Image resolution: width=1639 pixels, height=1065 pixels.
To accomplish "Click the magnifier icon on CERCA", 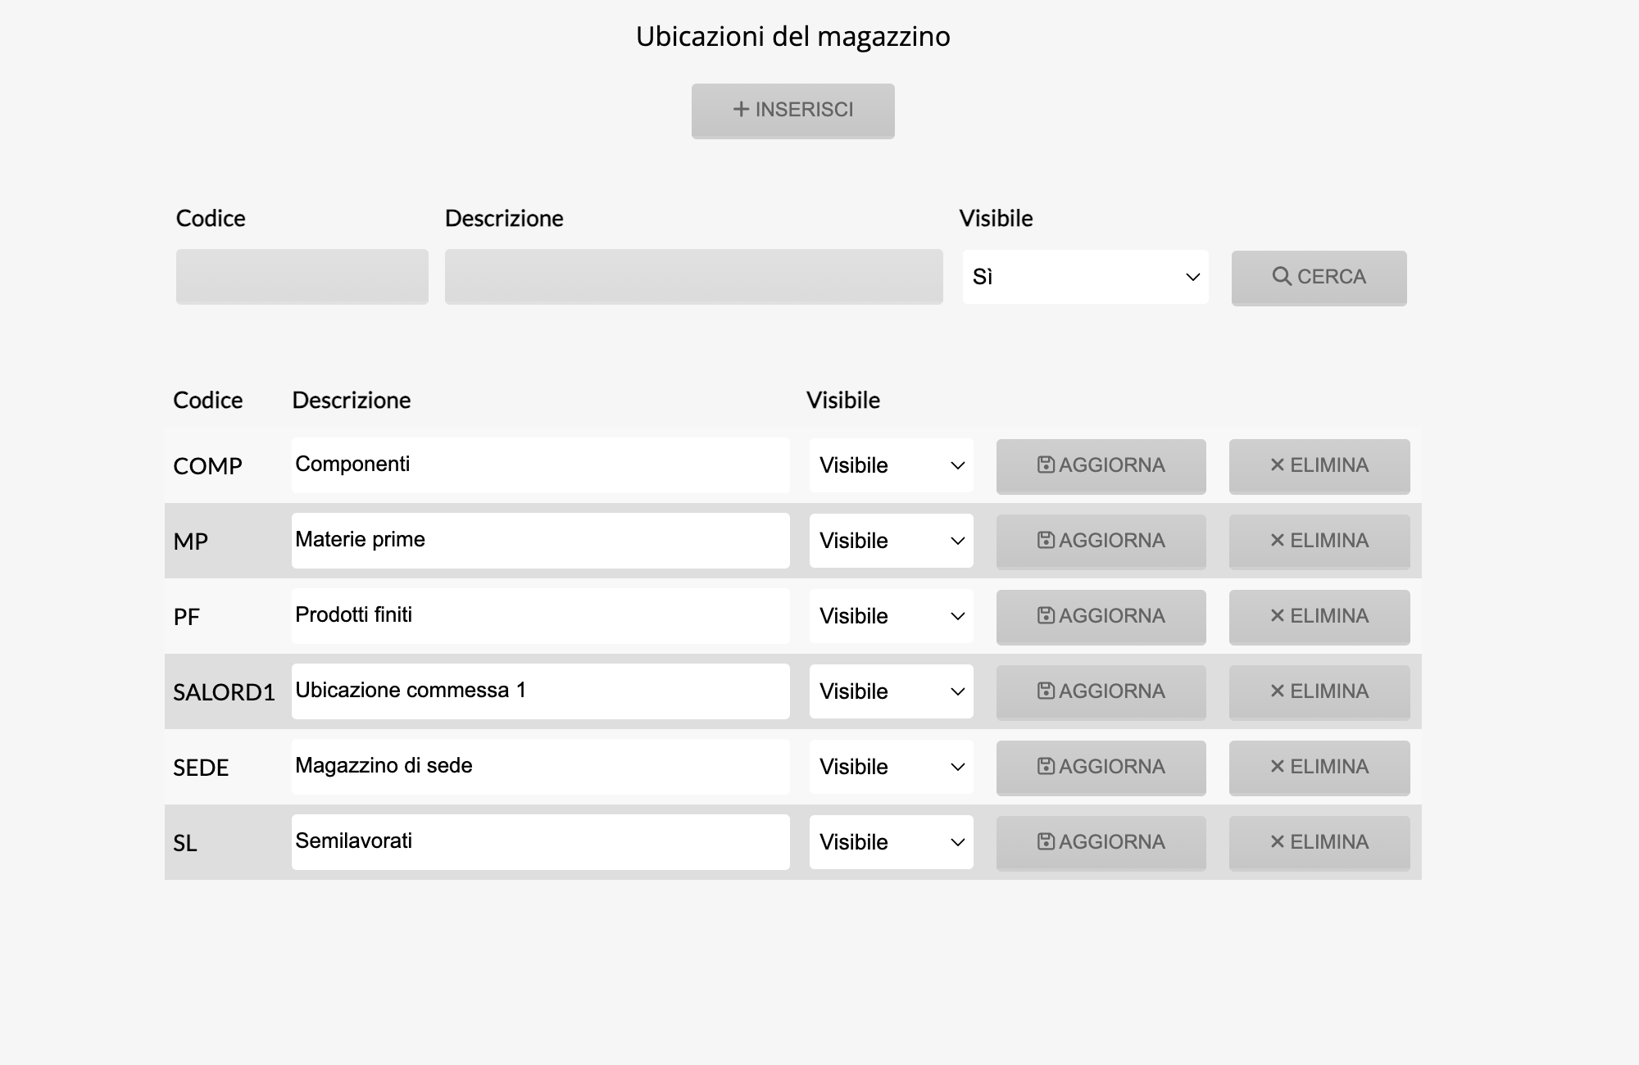I will 1282,276.
